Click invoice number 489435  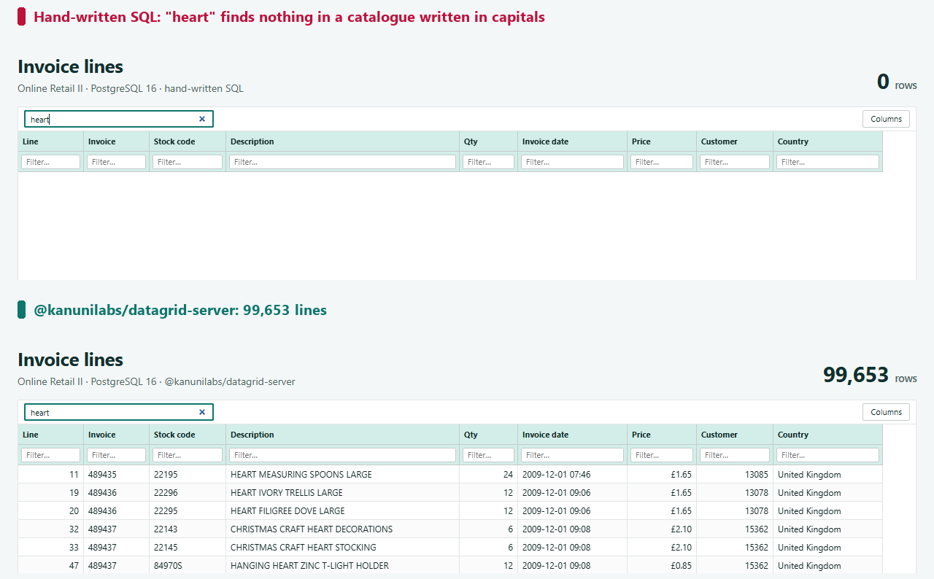click(x=117, y=475)
